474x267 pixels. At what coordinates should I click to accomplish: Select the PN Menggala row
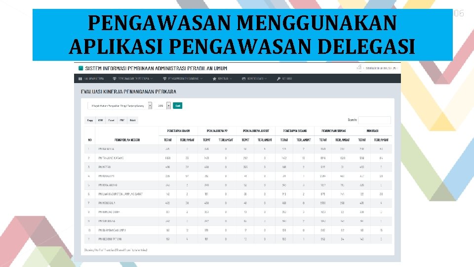pos(238,203)
